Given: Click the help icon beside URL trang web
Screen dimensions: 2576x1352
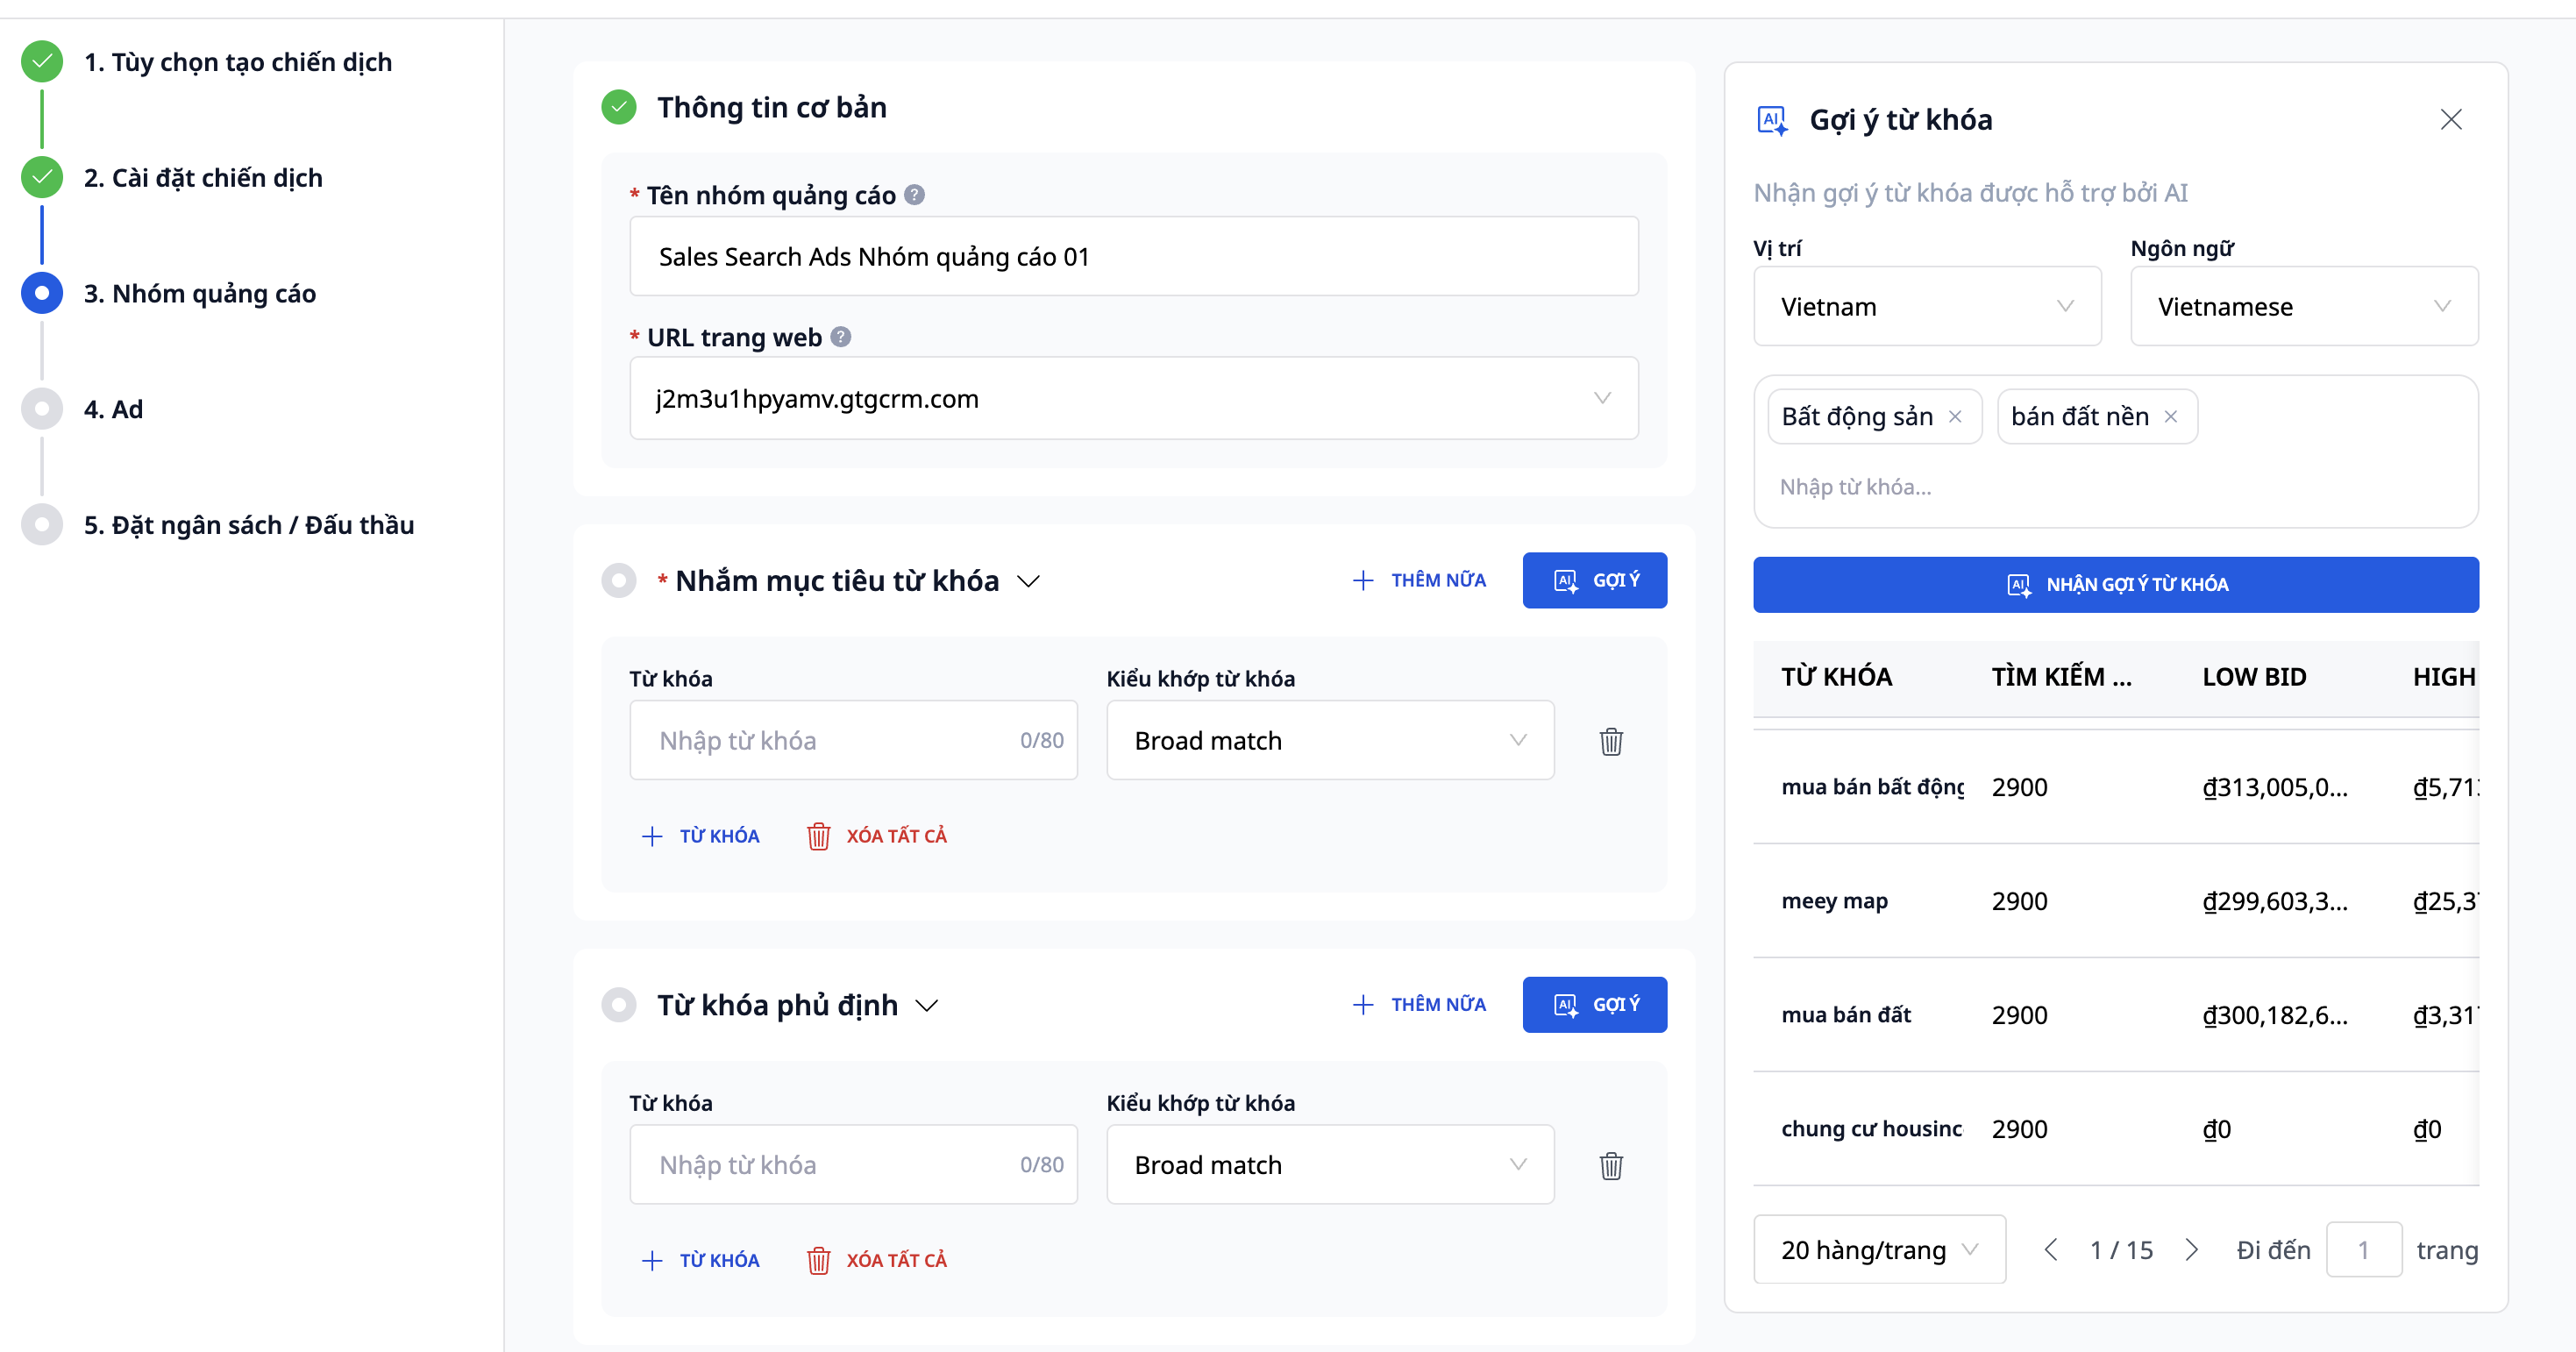Looking at the screenshot, I should 840,337.
